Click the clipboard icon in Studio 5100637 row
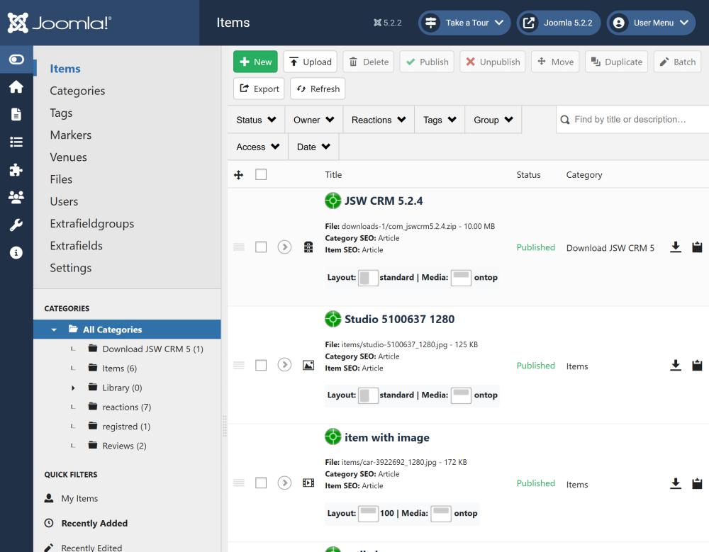The width and height of the screenshot is (709, 552). click(x=697, y=366)
